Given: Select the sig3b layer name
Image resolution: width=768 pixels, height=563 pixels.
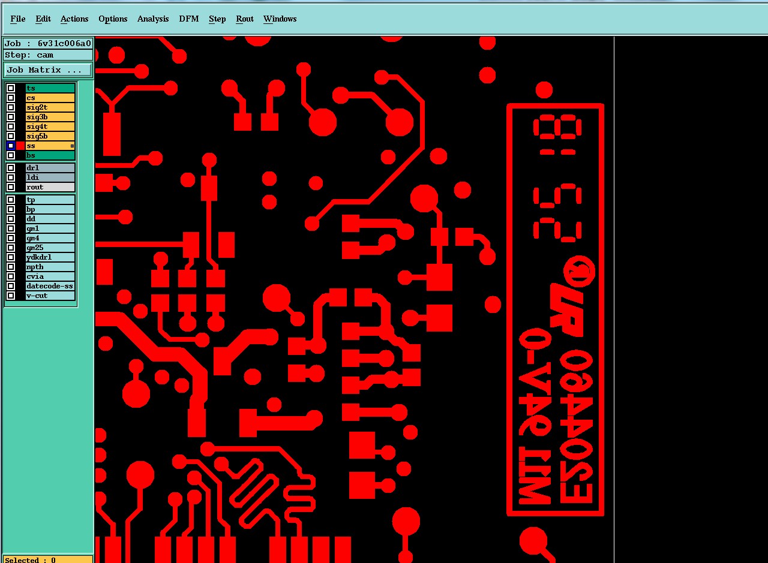Looking at the screenshot, I should (50, 117).
